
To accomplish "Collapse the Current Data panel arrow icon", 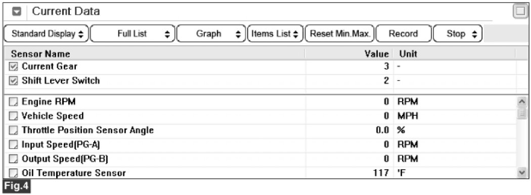I will tap(17, 12).
